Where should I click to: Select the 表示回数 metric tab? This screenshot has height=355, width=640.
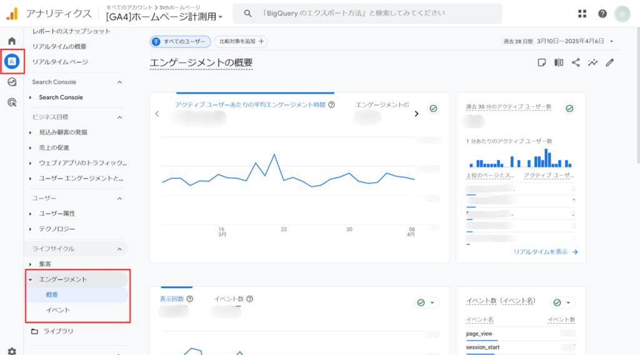(171, 299)
